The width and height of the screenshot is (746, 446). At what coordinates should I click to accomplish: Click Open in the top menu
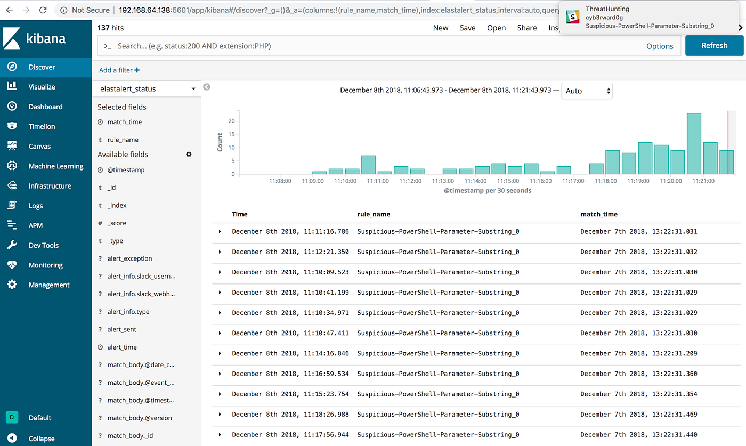[x=496, y=28]
